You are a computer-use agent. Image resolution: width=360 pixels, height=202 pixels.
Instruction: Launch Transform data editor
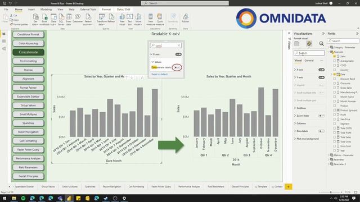click(x=101, y=20)
